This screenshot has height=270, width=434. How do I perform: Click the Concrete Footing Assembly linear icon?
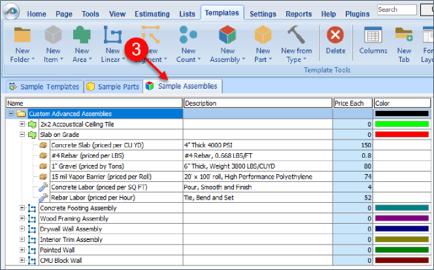[x=32, y=208]
